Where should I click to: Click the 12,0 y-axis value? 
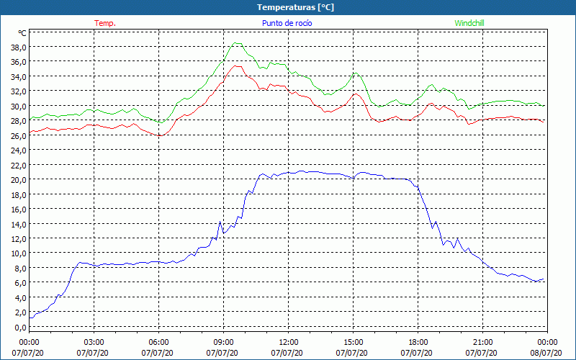tap(19, 239)
